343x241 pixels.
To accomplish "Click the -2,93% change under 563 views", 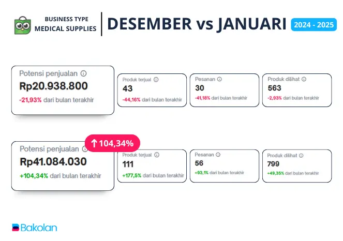I will [275, 98].
